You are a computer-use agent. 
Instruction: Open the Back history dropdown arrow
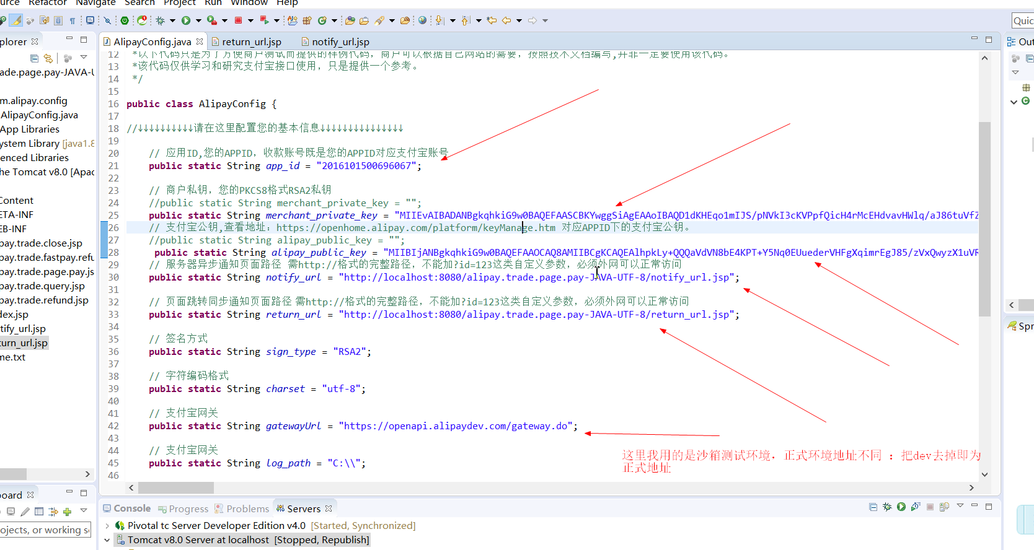click(x=519, y=20)
